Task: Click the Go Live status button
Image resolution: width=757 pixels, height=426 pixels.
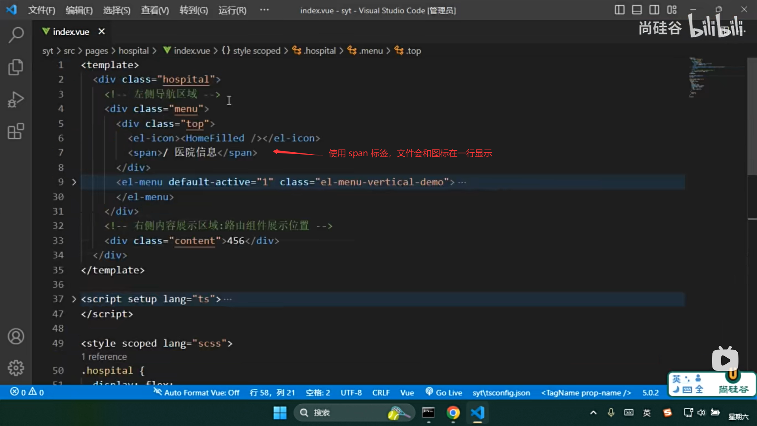Action: click(x=444, y=392)
